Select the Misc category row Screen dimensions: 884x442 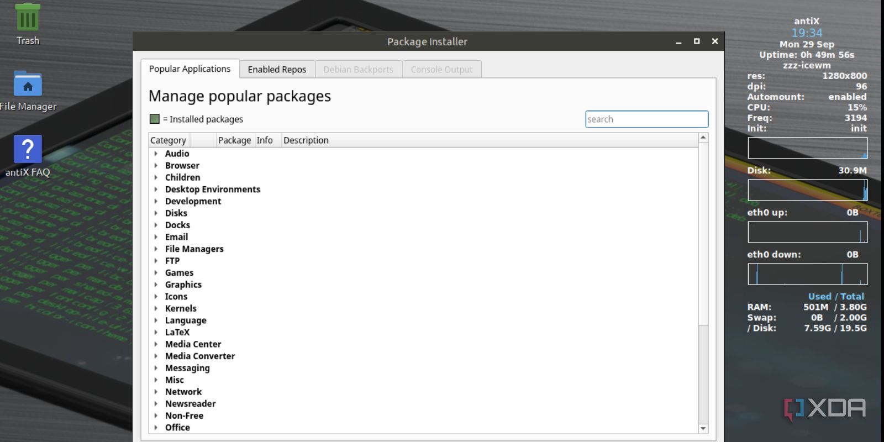point(423,380)
